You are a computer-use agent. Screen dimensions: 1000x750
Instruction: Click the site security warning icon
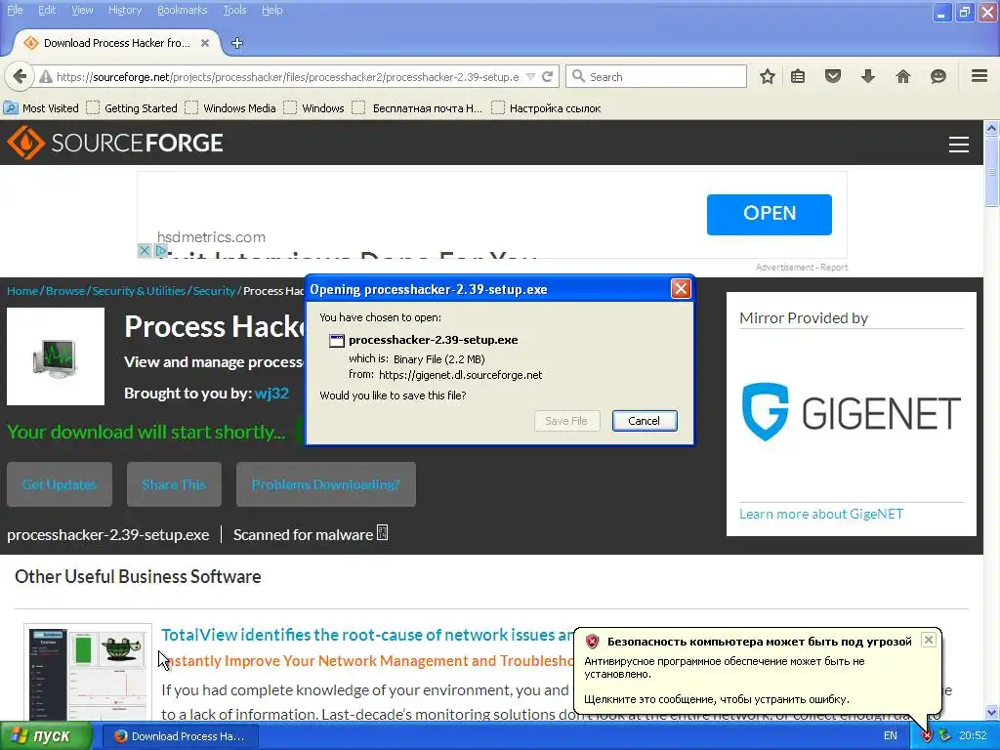pyautogui.click(x=45, y=77)
